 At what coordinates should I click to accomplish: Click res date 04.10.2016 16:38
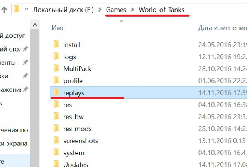(222, 105)
